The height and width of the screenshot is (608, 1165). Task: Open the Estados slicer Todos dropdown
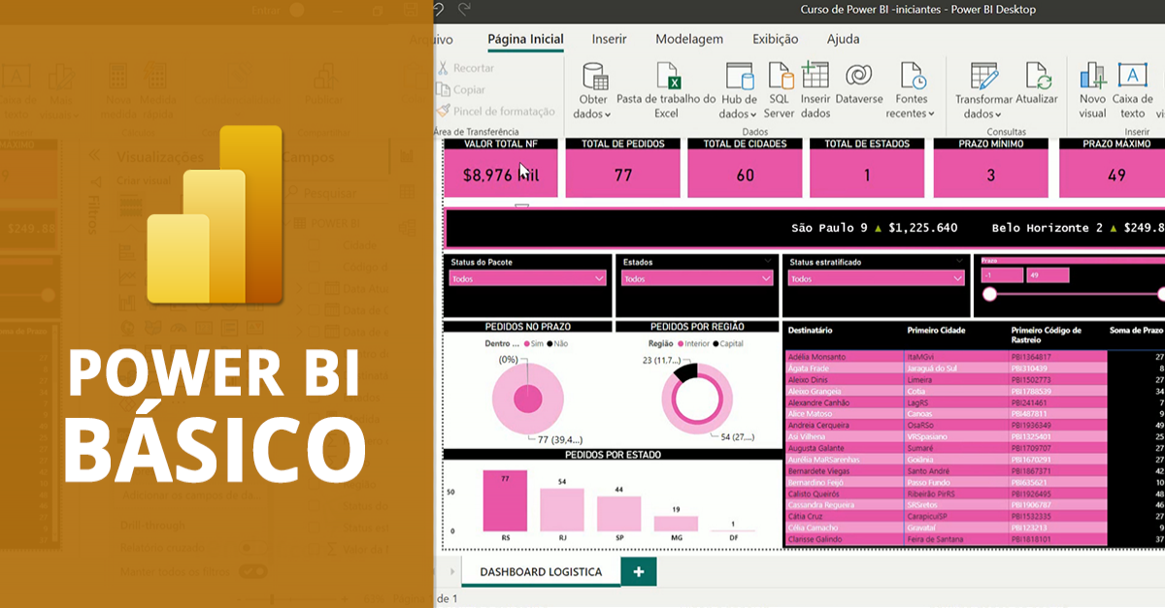click(x=697, y=278)
